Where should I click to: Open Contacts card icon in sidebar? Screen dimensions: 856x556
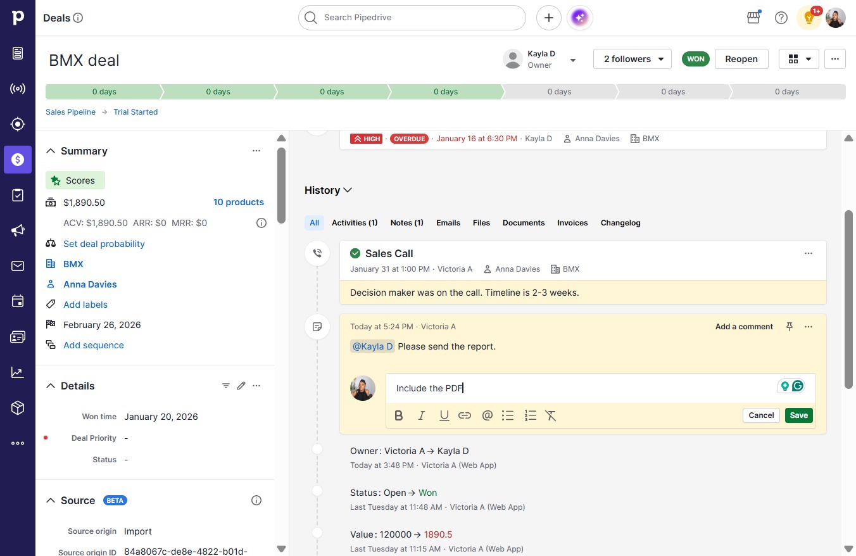click(x=18, y=337)
